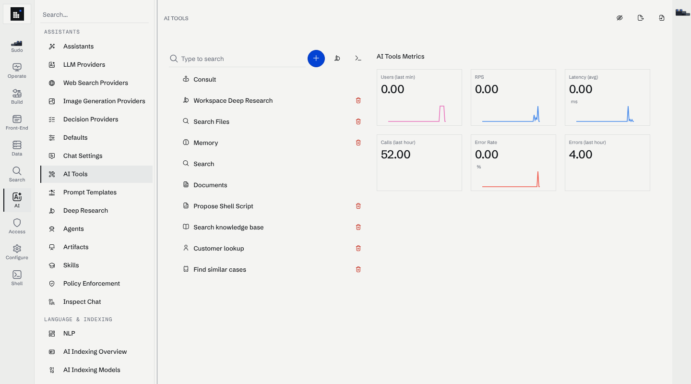Toggle the crossed-eye visibility icon in header
691x384 pixels.
(620, 18)
